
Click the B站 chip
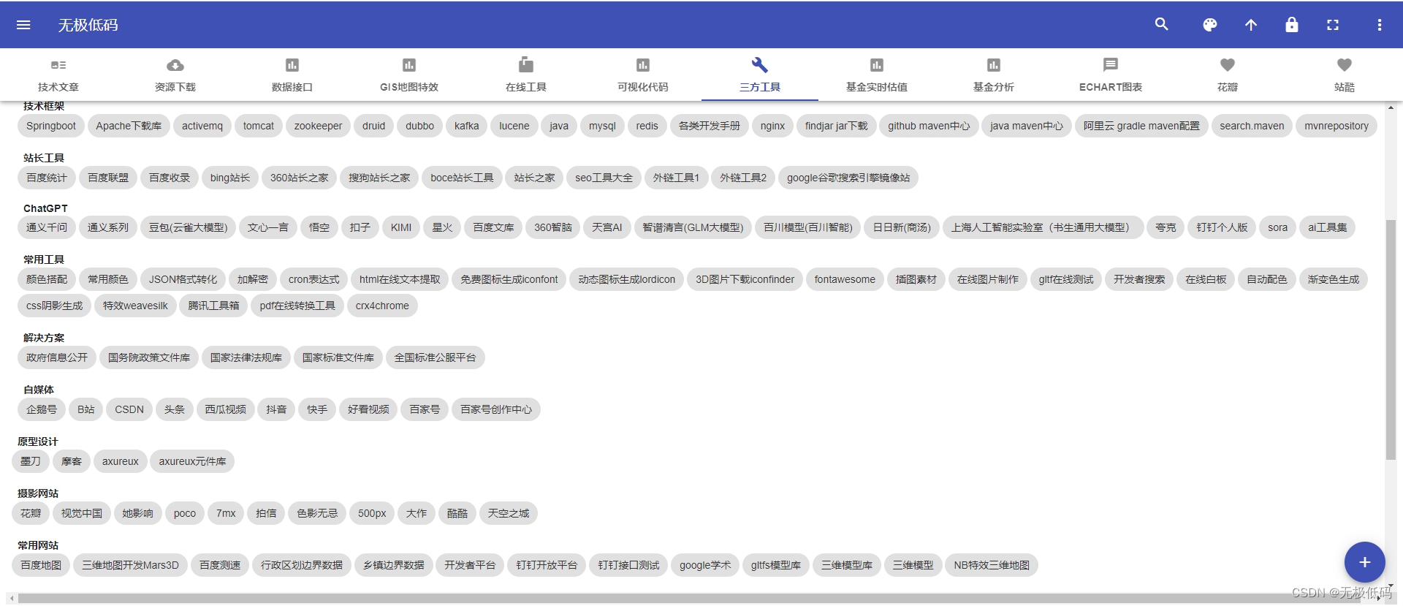point(86,409)
